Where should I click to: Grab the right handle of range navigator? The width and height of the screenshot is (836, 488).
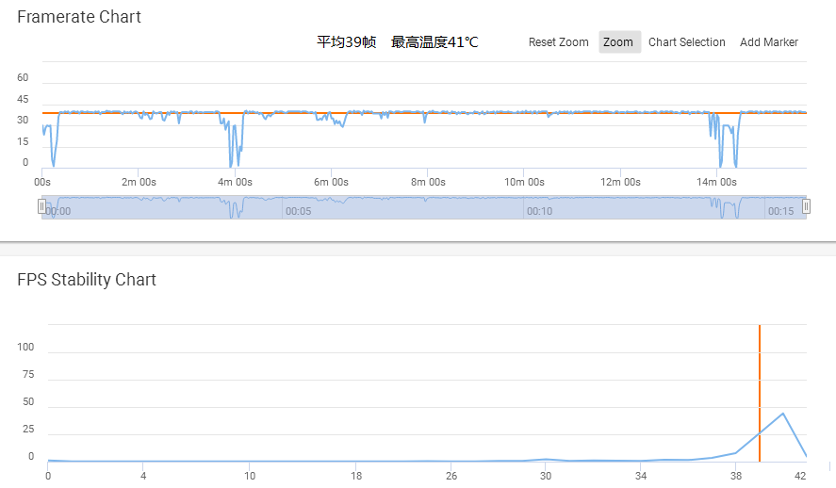tap(807, 206)
